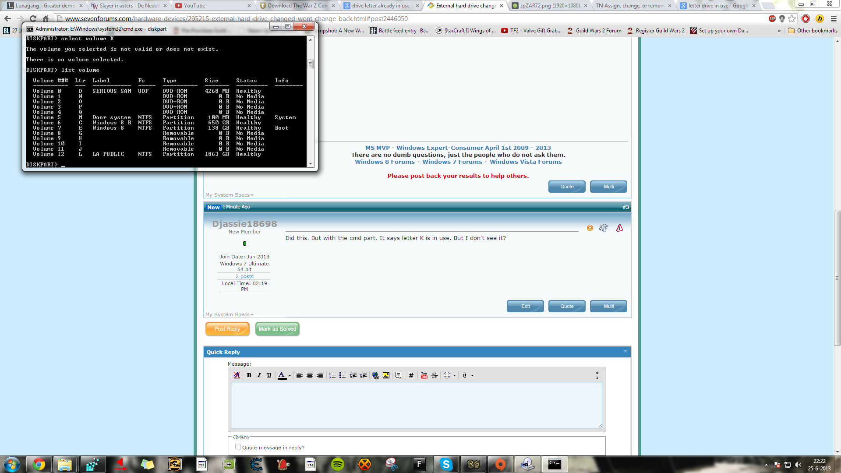The height and width of the screenshot is (473, 841).
Task: Collapse the Quick Reply panel
Action: tap(625, 351)
